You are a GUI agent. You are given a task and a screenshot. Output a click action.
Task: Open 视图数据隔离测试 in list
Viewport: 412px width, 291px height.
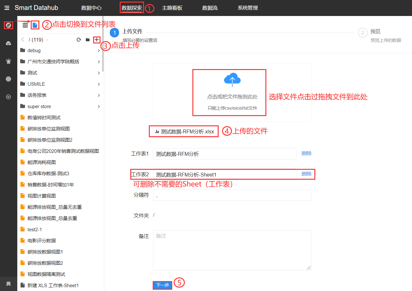[x=46, y=274]
